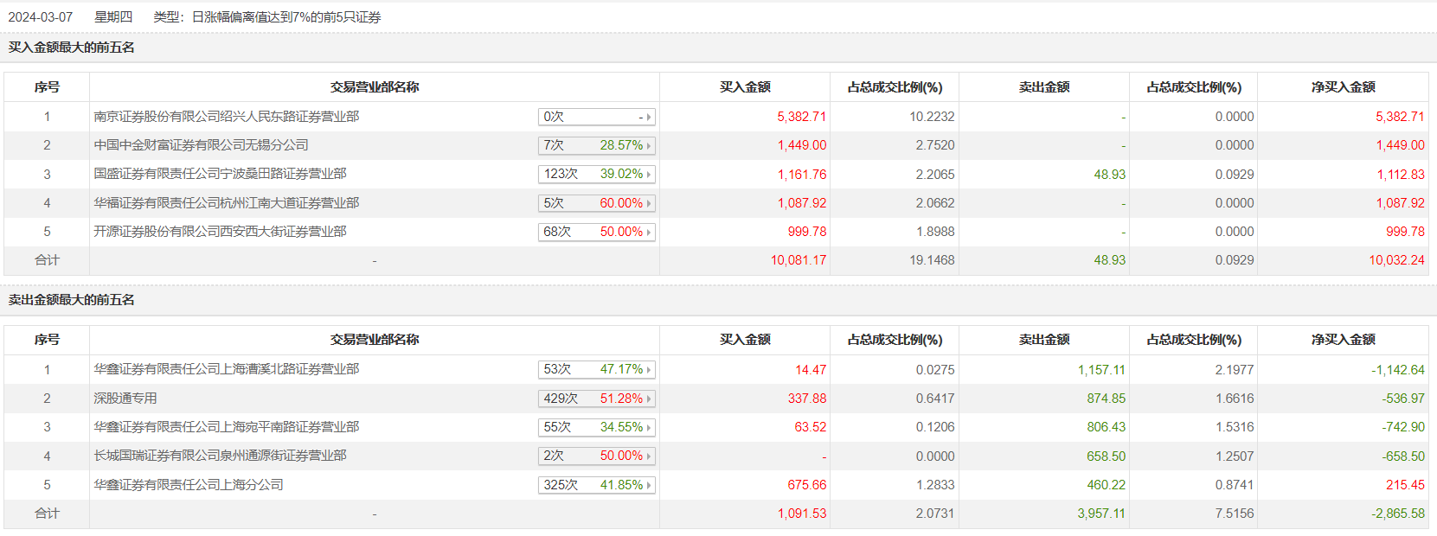Click the 中国中金财富证券无锡分公司 link
Screen dimensions: 1437x536
[x=201, y=145]
